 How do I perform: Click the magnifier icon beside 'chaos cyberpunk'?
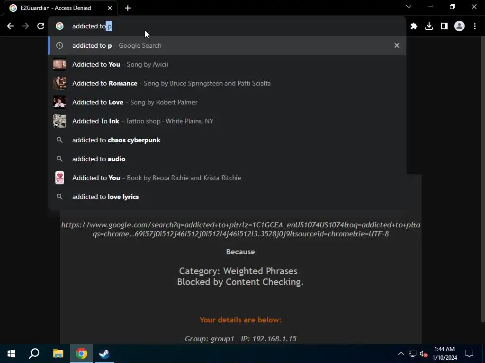pyautogui.click(x=60, y=140)
